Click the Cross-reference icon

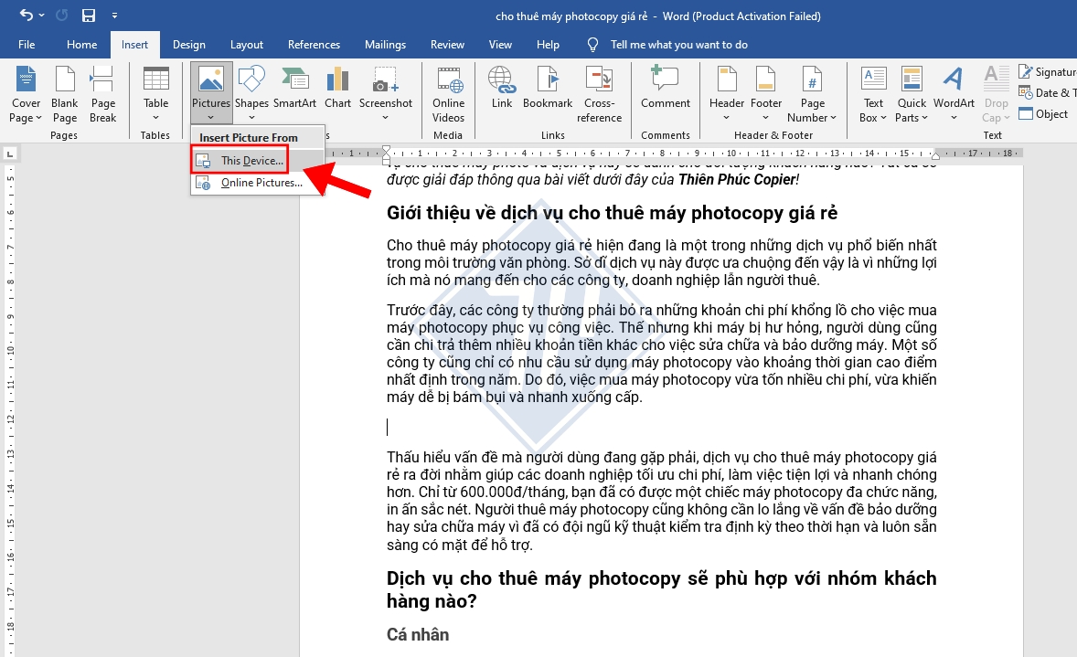[599, 94]
